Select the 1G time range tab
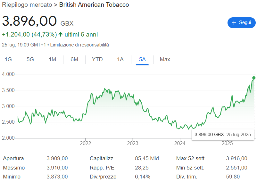This screenshot has width=257, height=182. 8,59
